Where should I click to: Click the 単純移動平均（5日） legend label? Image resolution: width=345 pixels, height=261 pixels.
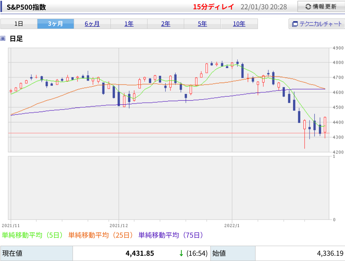click(x=32, y=235)
